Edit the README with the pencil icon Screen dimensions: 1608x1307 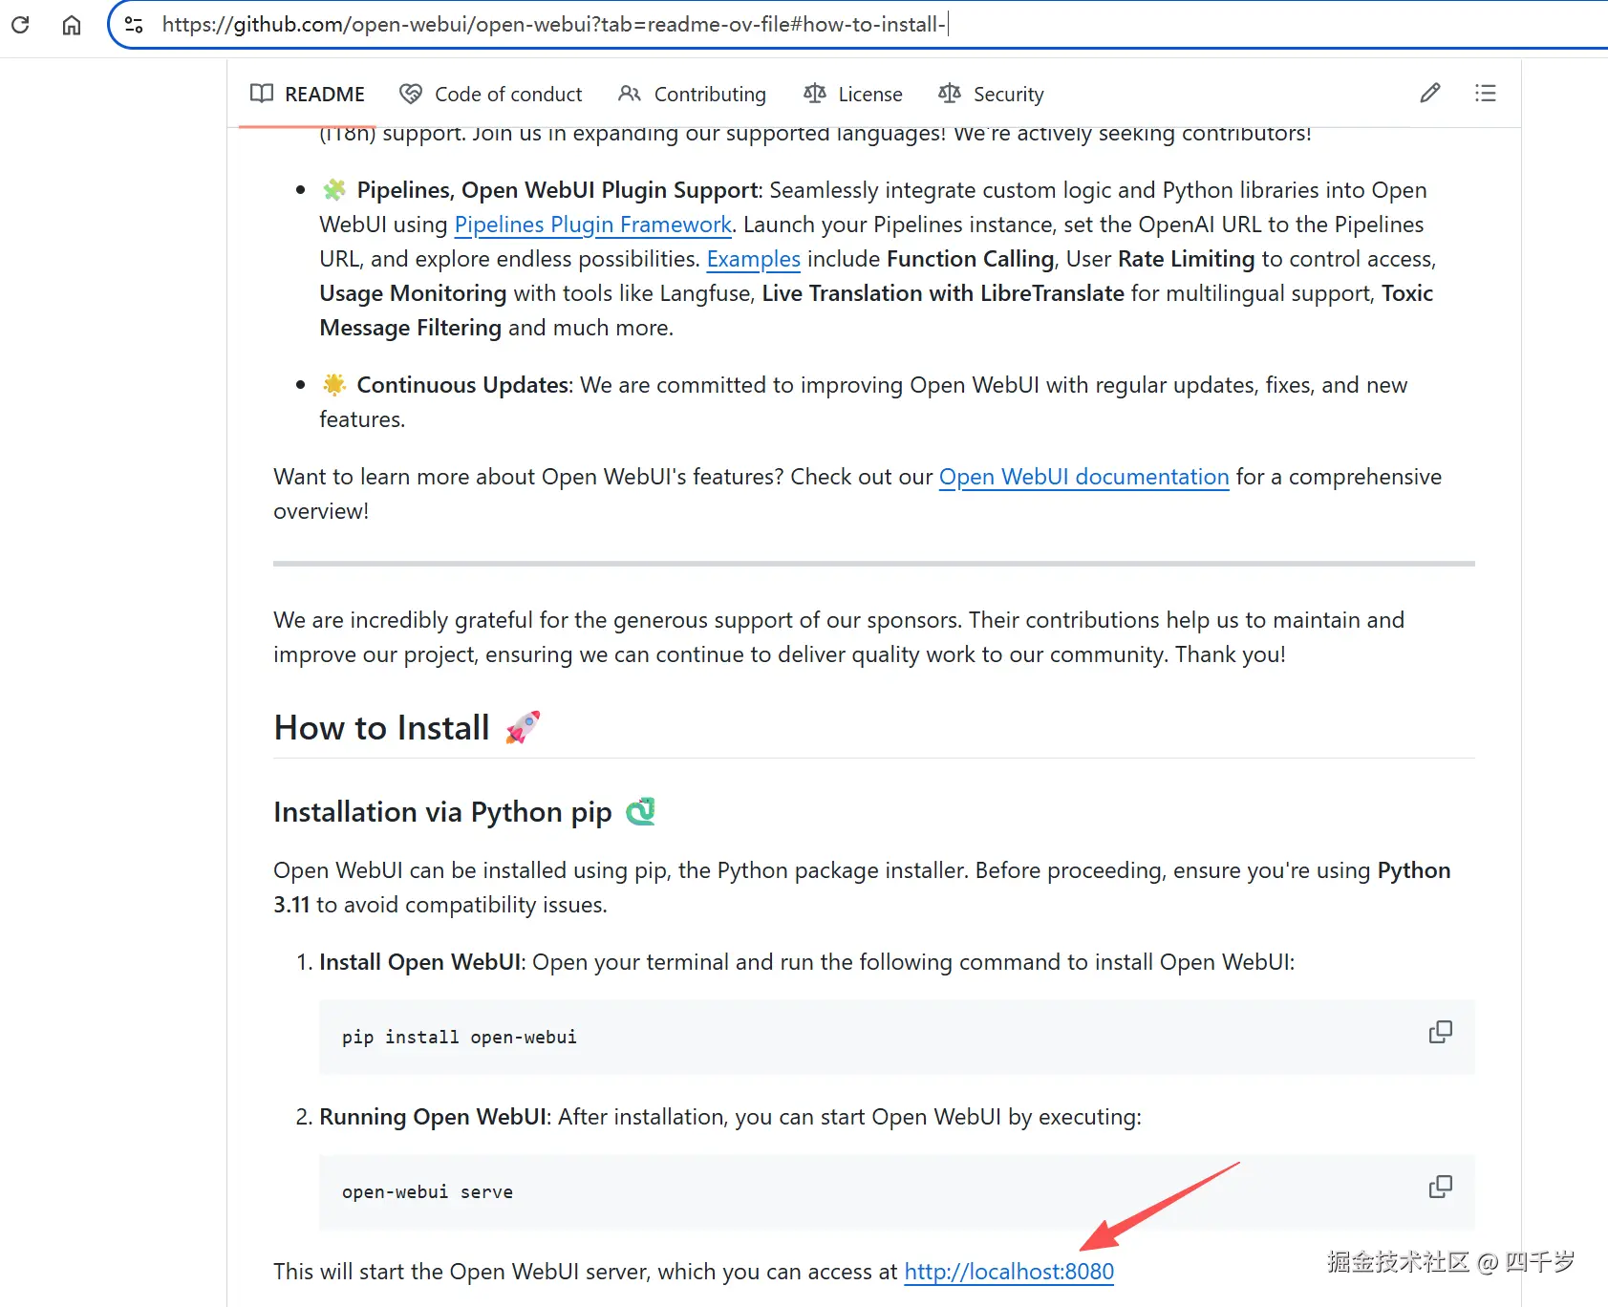pos(1430,93)
